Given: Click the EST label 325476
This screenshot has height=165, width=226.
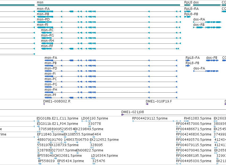Looking at the screenshot, I should click(99, 161).
